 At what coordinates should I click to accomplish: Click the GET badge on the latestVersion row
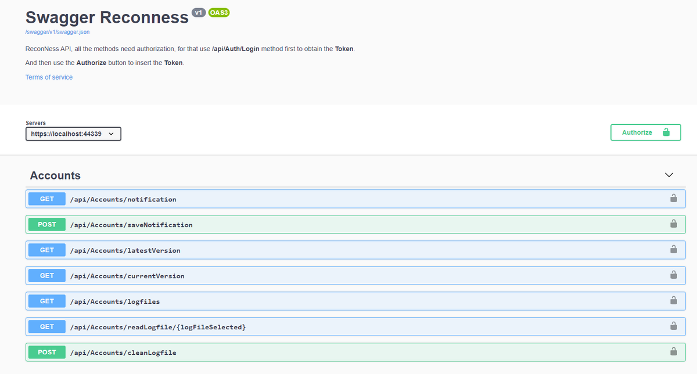point(47,250)
